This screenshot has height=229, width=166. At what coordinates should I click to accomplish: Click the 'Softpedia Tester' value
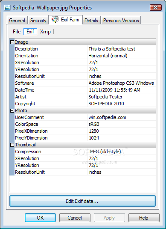[105, 97]
